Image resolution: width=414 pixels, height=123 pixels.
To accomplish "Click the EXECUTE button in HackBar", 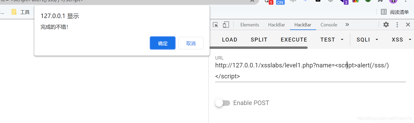I will pyautogui.click(x=294, y=40).
